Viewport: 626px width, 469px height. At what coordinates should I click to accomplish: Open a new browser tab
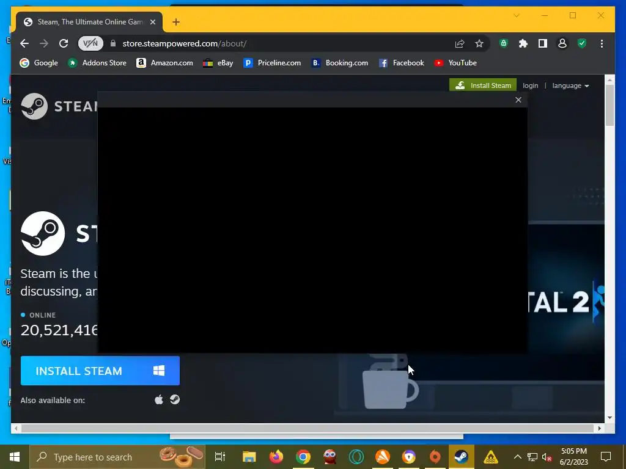(176, 22)
